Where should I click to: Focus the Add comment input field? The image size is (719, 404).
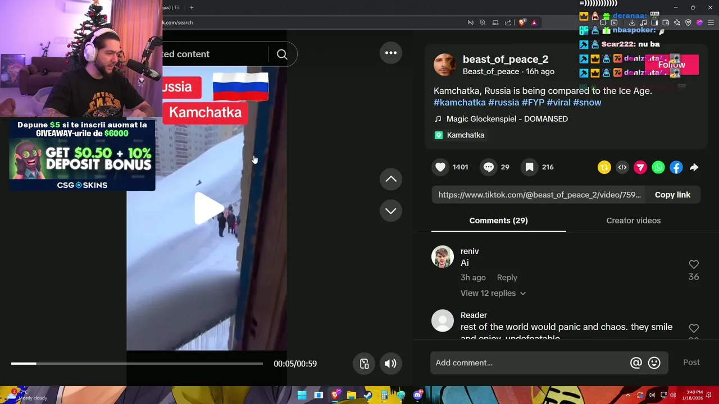pos(531,363)
